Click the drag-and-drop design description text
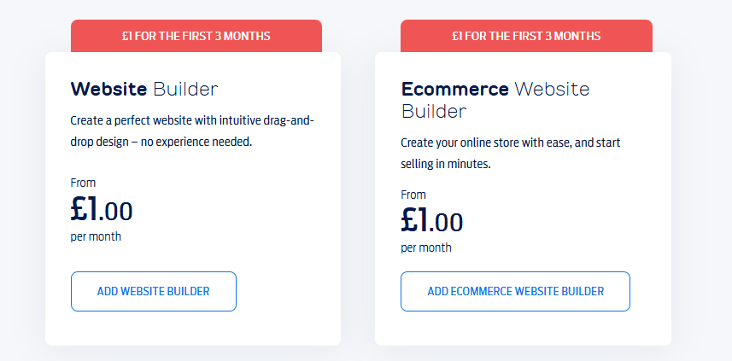 point(193,131)
